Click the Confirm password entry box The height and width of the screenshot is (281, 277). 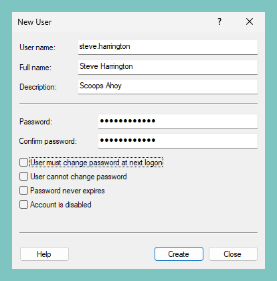click(x=178, y=140)
